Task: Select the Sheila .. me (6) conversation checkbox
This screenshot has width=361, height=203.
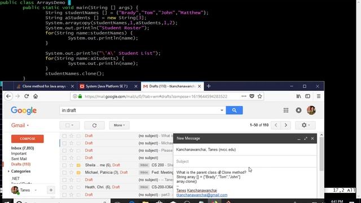Action: [x=64, y=165]
